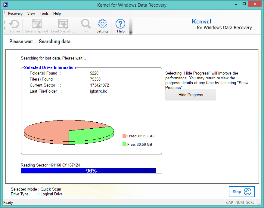Click the Ready status bar text
The image size is (264, 208).
(8, 203)
